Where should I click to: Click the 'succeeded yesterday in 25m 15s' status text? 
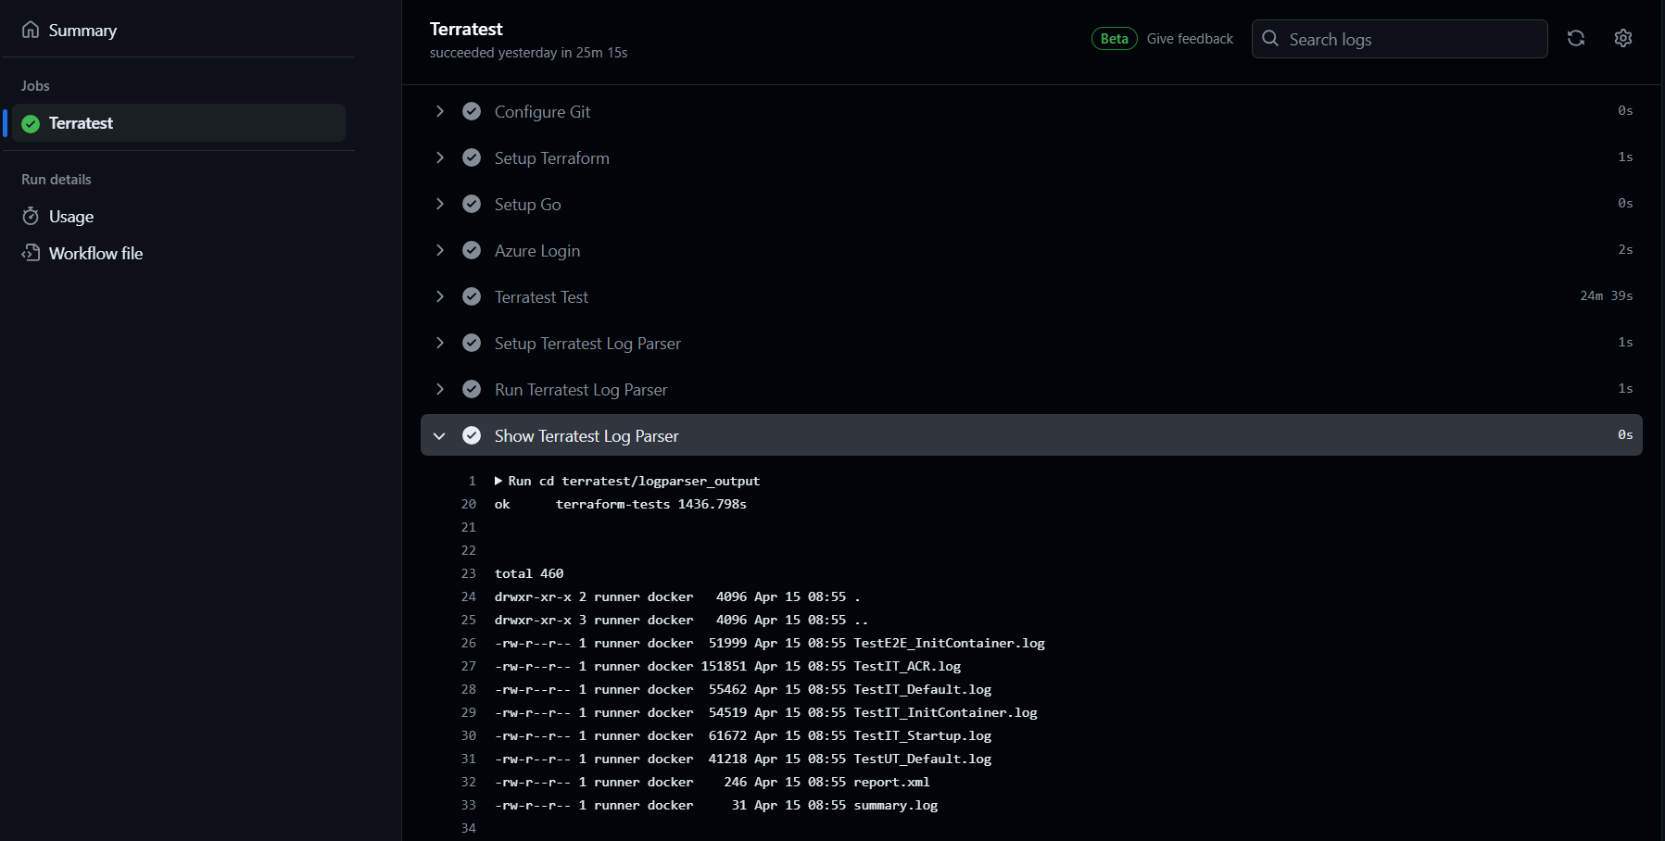click(x=529, y=53)
